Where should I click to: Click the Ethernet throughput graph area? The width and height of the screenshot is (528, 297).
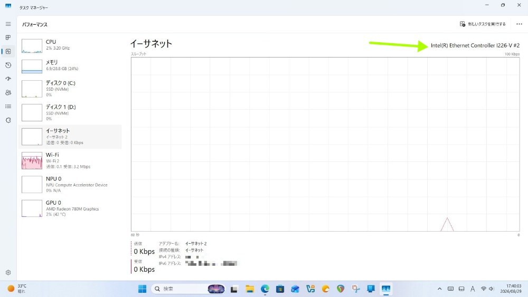click(x=325, y=144)
